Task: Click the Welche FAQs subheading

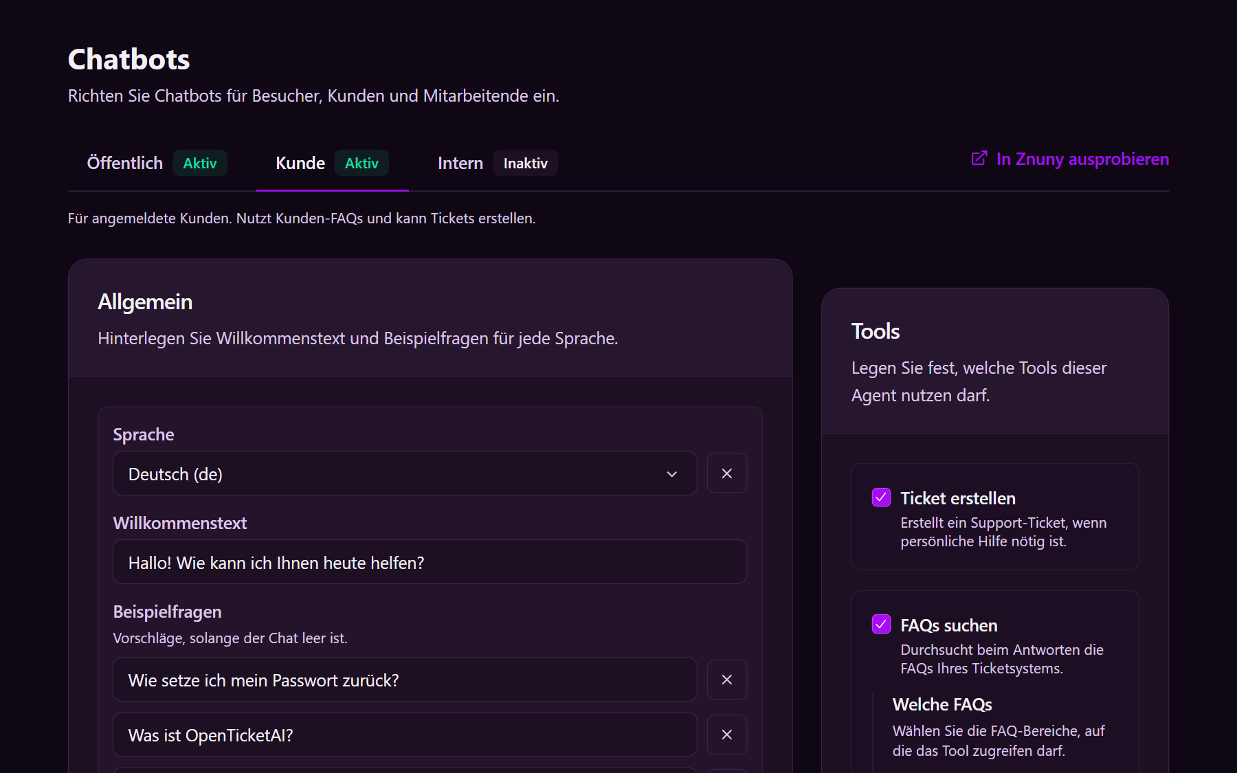Action: pos(942,704)
